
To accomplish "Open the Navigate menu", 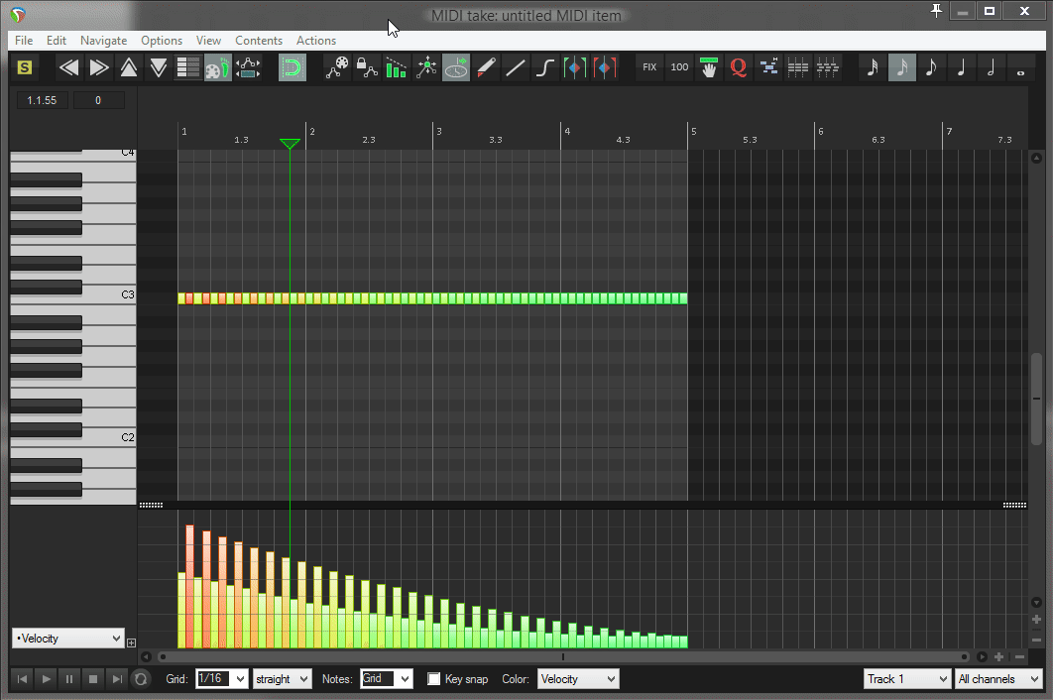I will pyautogui.click(x=103, y=41).
